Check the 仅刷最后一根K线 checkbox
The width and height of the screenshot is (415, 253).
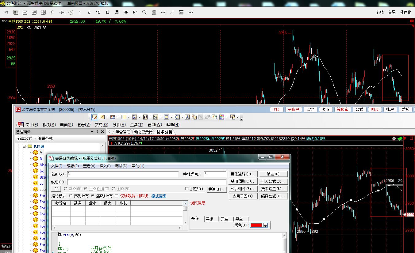(x=117, y=196)
